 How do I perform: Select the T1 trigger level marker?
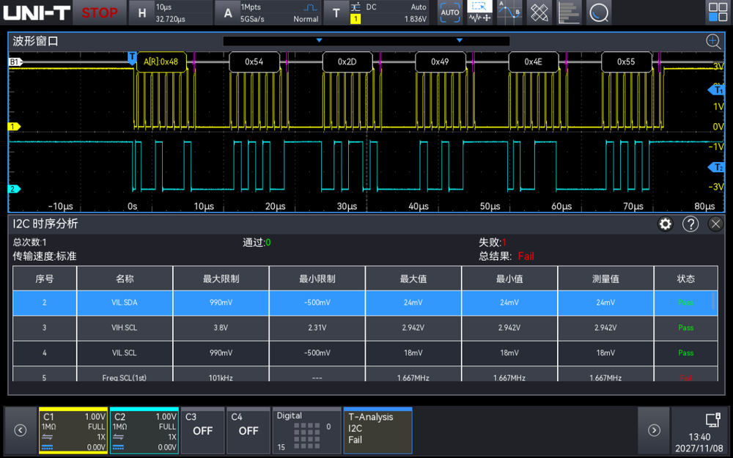point(717,89)
